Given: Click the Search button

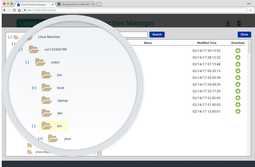Looking at the screenshot, I should point(157,35).
